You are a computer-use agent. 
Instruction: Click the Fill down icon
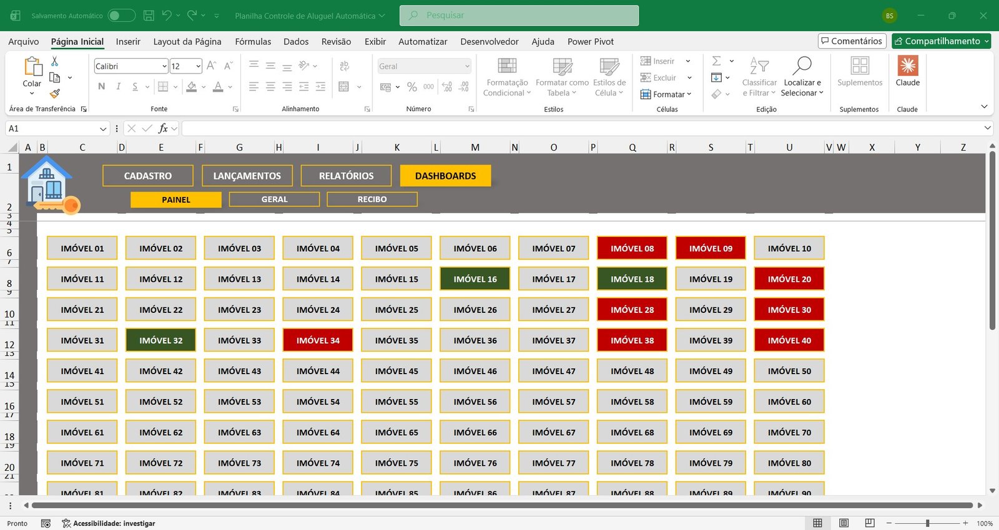click(717, 77)
